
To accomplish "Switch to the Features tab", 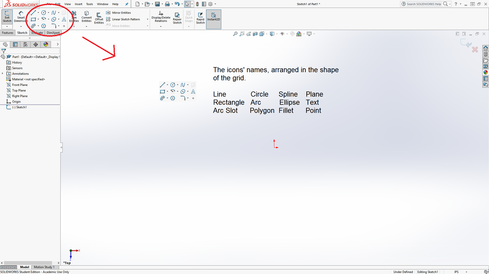I will pyautogui.click(x=8, y=33).
